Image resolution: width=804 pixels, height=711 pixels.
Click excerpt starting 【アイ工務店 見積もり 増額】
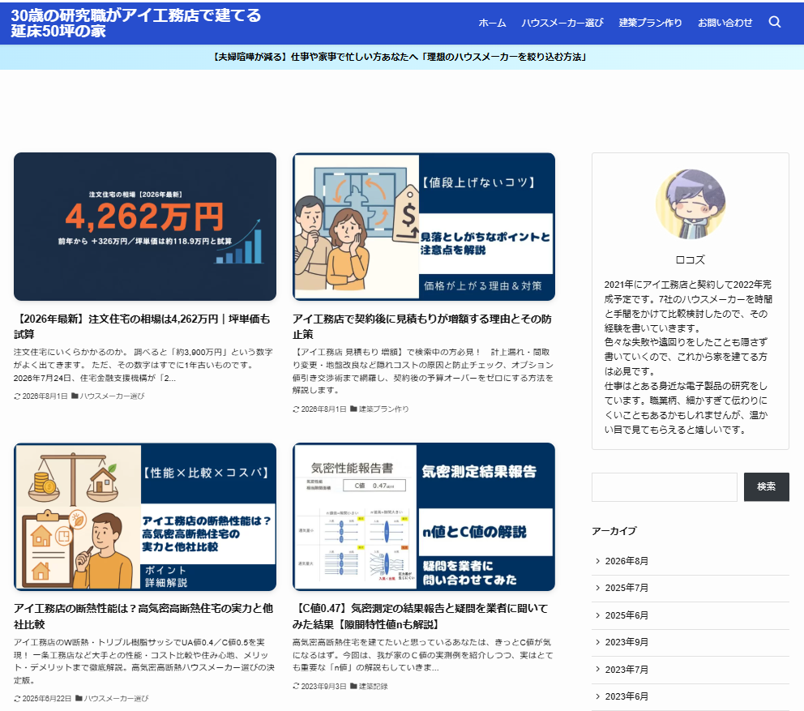[x=423, y=370]
